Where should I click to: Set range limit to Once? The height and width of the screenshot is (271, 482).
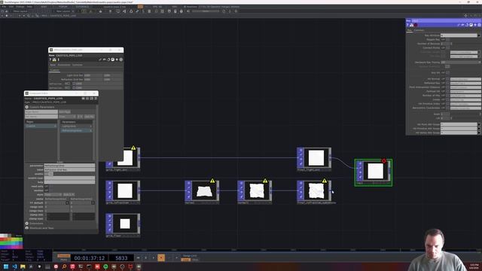(x=195, y=260)
